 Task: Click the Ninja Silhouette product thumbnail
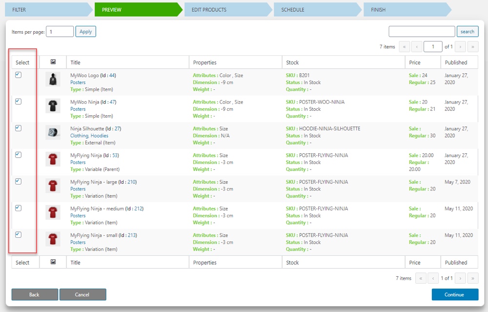(x=53, y=133)
